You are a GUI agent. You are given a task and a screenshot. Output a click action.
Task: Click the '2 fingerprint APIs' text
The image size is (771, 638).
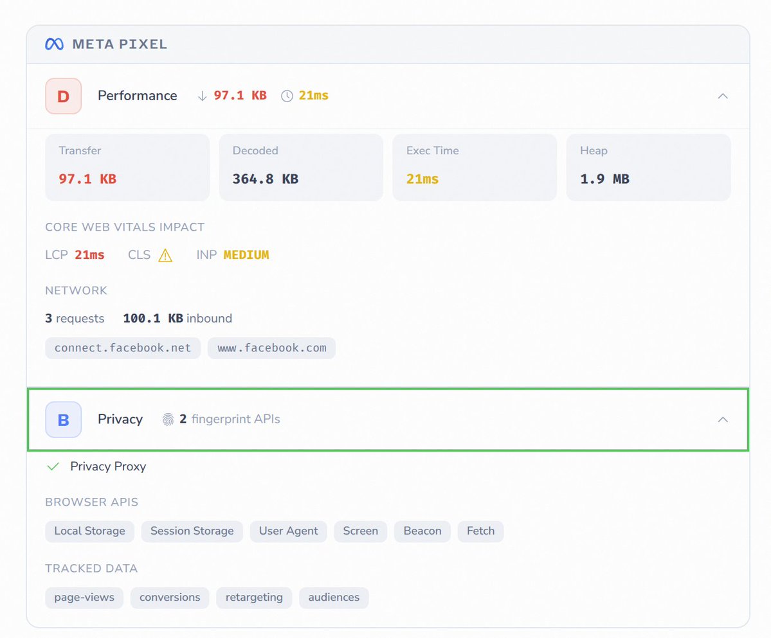[230, 419]
